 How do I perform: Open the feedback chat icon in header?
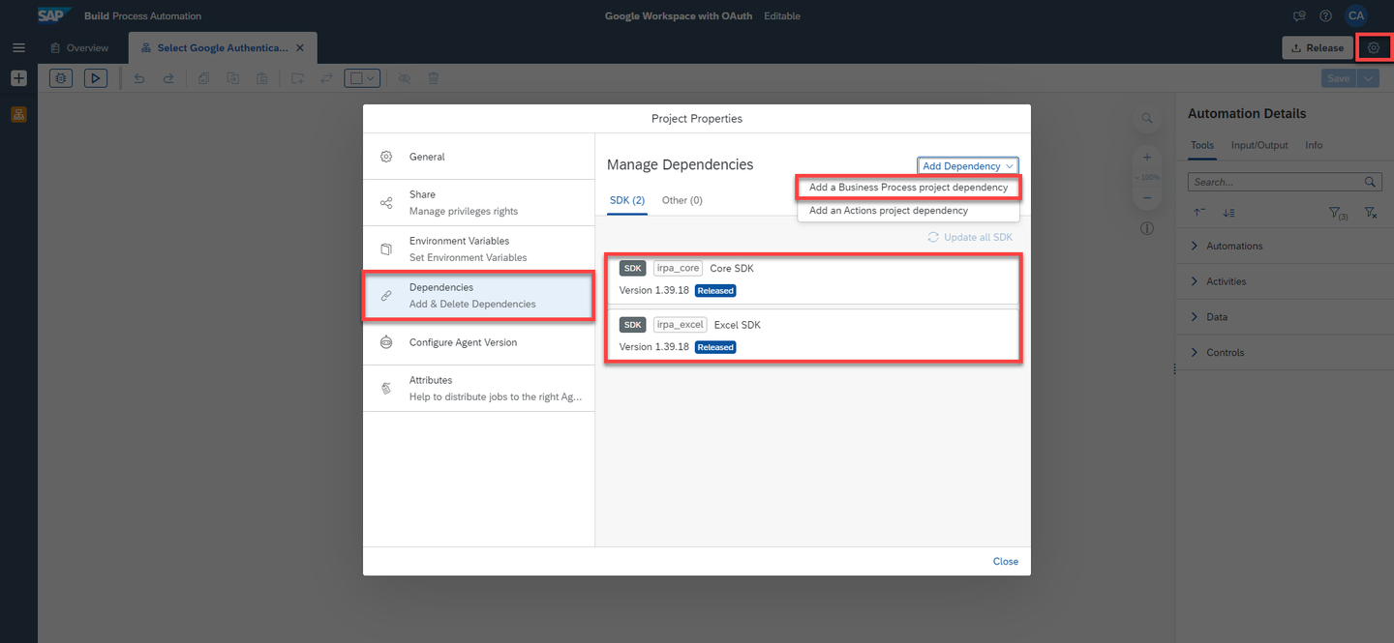pyautogui.click(x=1299, y=16)
